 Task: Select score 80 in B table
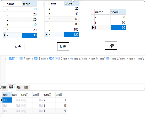72,24
